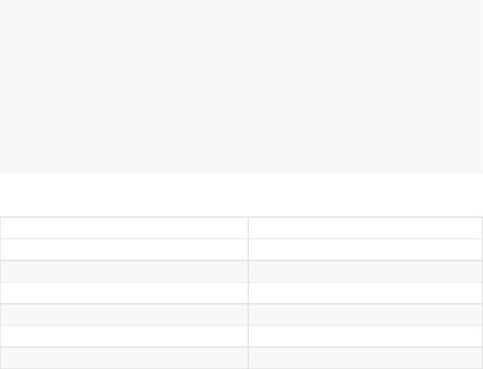Select the third row's shaded left cell

tap(124, 271)
